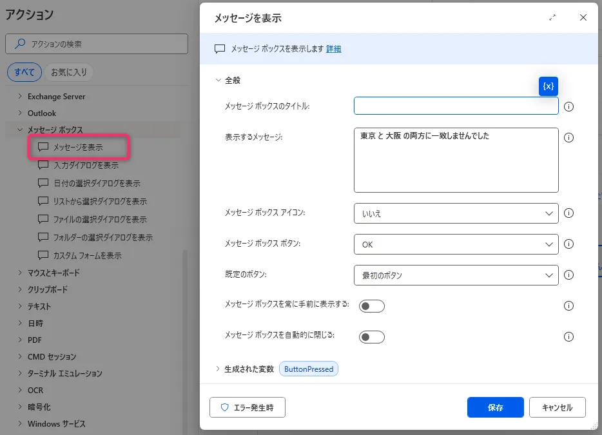
Task: Click the 保存 button
Action: [x=495, y=407]
